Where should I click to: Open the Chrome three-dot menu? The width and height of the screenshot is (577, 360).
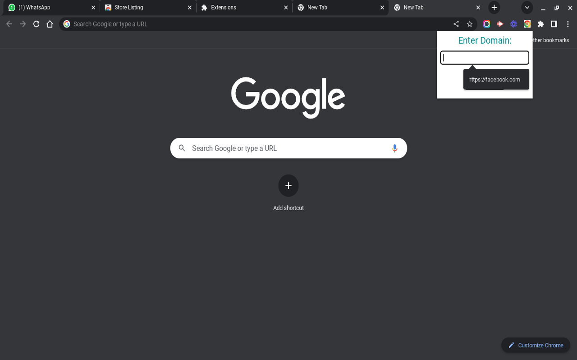pyautogui.click(x=568, y=24)
